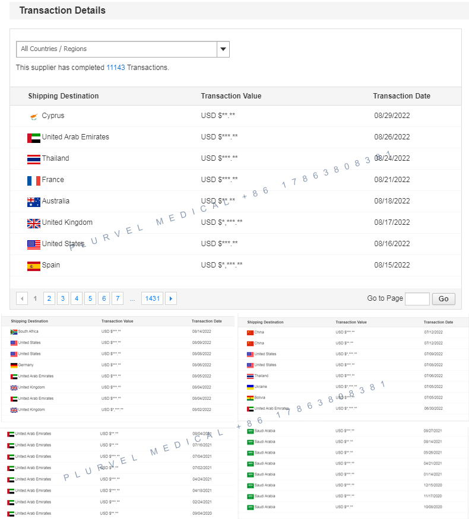Screen dimensions: 469x519
Task: Select the date 08/14/2022
Action: [202, 332]
